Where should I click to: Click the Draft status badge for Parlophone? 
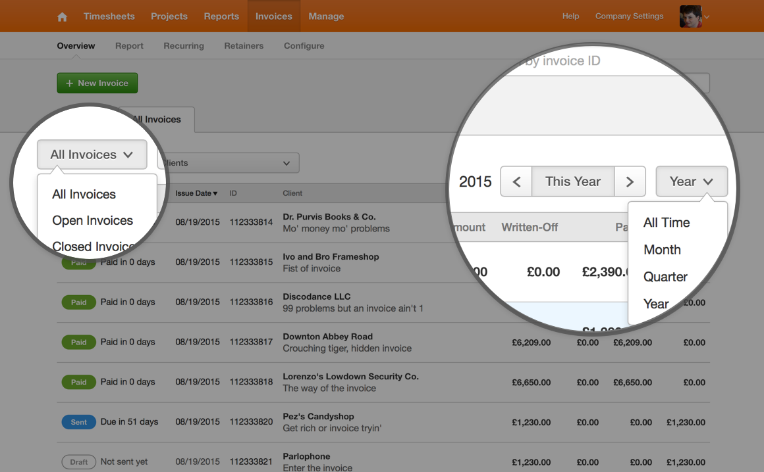pos(78,461)
